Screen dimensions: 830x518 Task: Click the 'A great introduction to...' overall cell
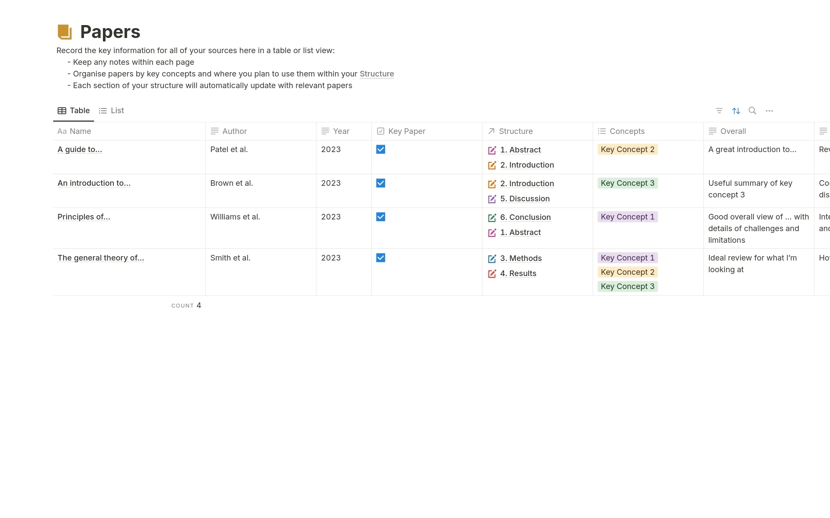click(x=759, y=157)
